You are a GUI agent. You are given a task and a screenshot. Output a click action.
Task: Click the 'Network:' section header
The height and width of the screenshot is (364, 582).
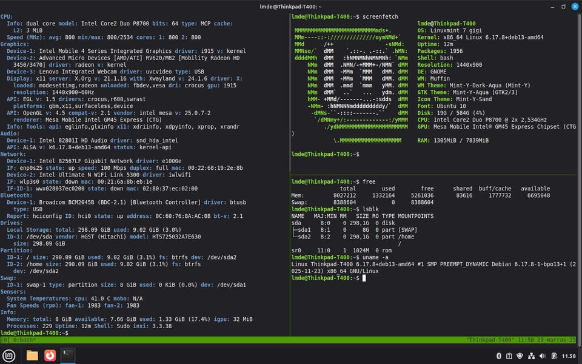[x=13, y=154]
